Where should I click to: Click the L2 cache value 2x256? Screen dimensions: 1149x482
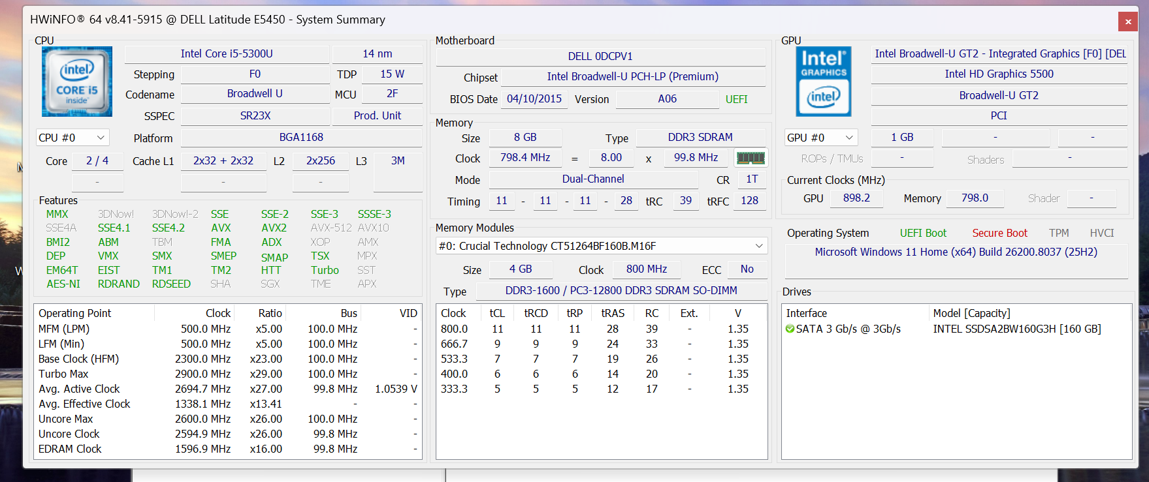[321, 160]
